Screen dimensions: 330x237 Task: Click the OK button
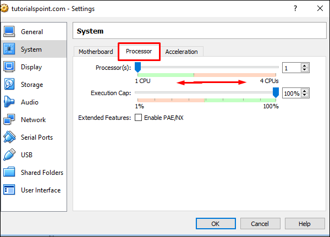click(x=216, y=224)
